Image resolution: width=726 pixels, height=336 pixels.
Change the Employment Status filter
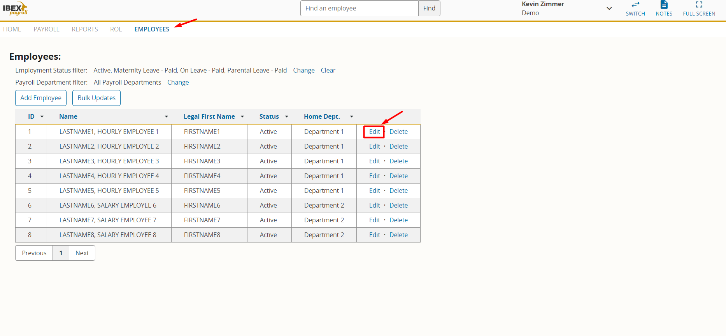[304, 70]
